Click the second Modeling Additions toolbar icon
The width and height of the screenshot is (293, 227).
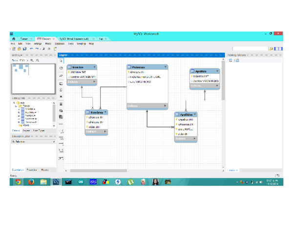click(x=237, y=61)
